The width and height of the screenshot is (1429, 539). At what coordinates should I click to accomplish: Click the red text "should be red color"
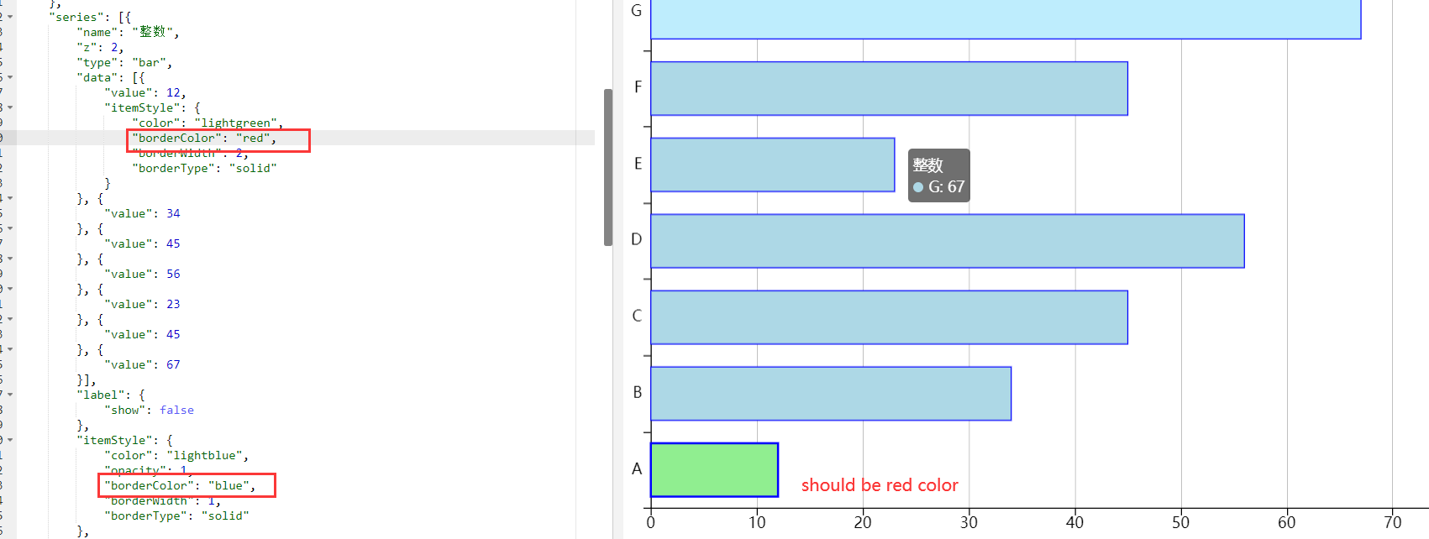pyautogui.click(x=880, y=485)
